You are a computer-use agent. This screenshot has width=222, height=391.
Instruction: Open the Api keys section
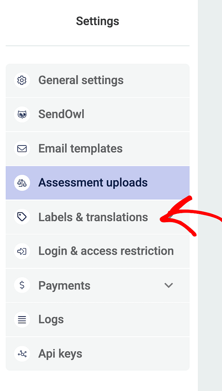98,354
